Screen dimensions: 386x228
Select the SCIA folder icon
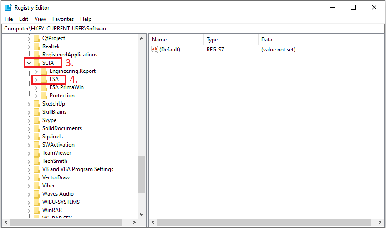point(36,62)
